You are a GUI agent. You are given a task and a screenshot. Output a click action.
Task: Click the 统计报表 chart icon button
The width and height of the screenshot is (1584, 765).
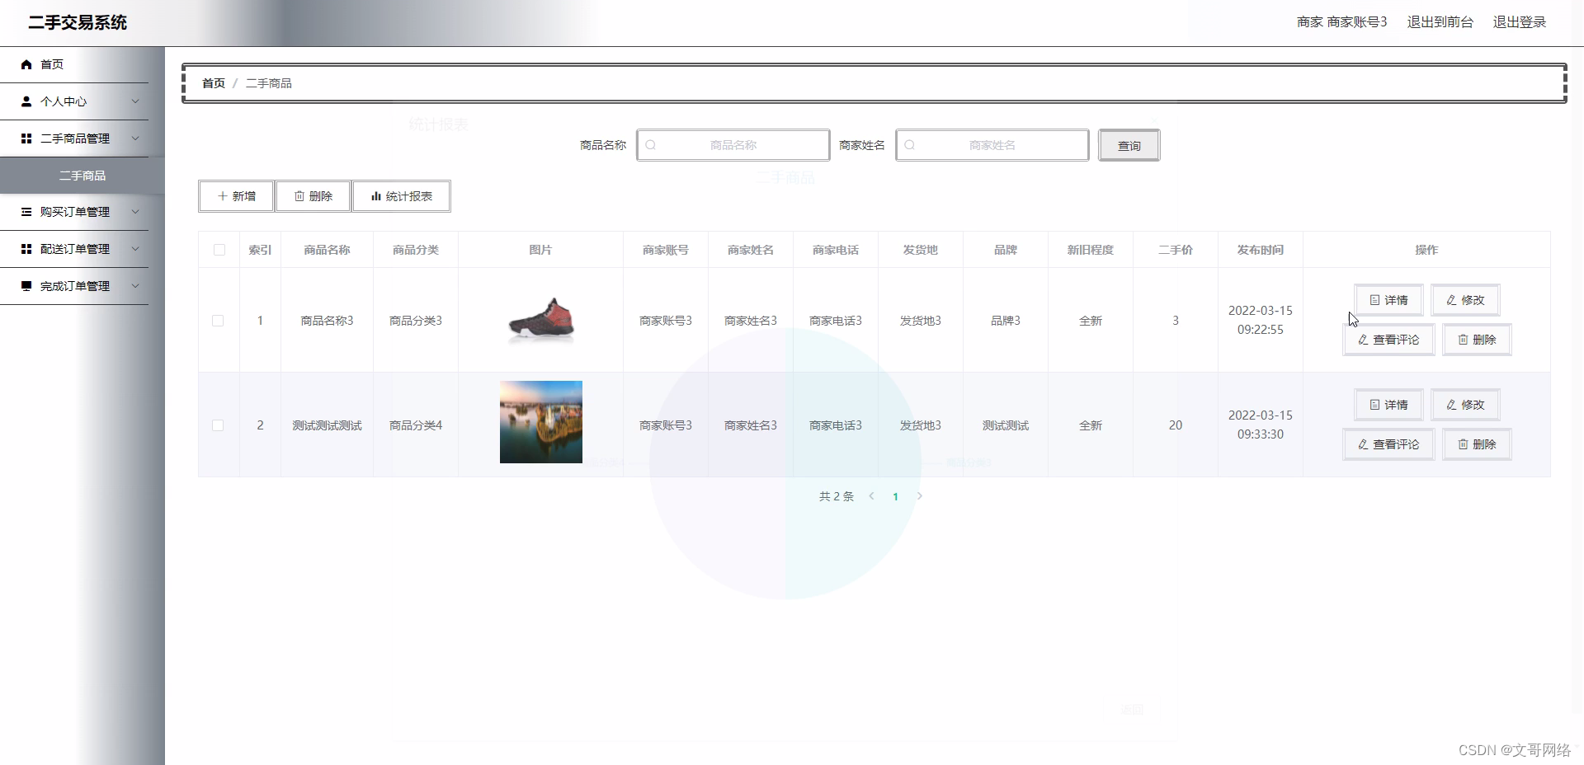point(375,196)
